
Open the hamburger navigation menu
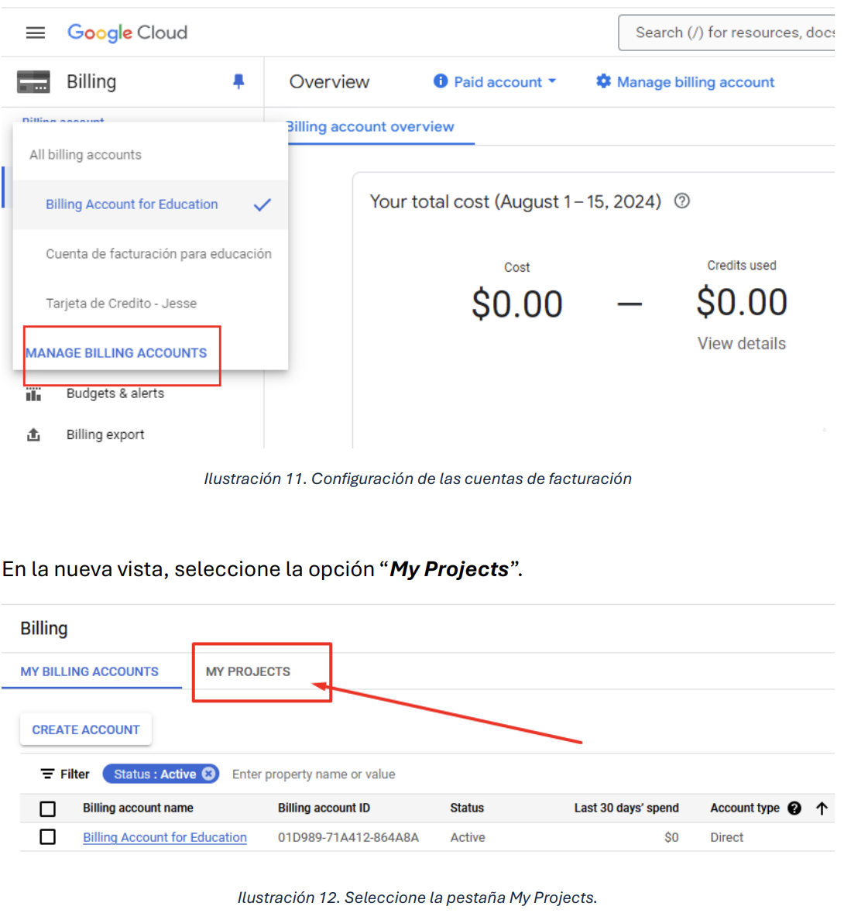[35, 33]
